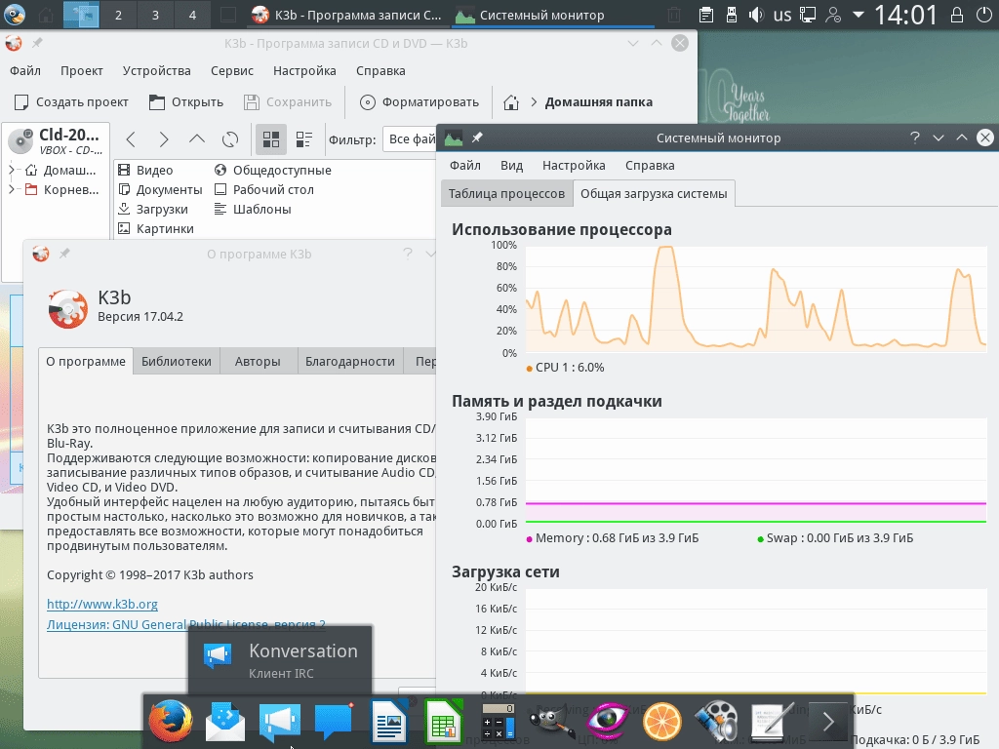Image resolution: width=999 pixels, height=749 pixels.
Task: Open the blue chat bubble dock icon
Action: tap(334, 722)
